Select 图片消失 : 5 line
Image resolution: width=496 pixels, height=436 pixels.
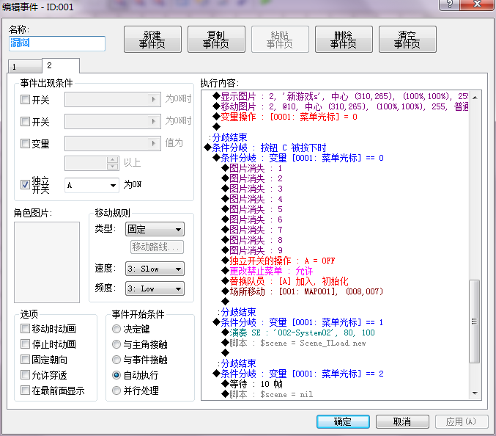252,209
